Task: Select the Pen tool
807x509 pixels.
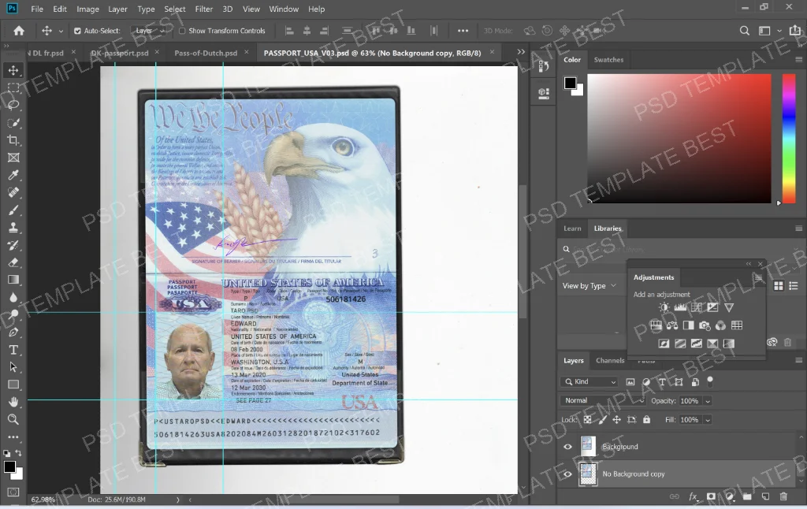Action: coord(13,333)
